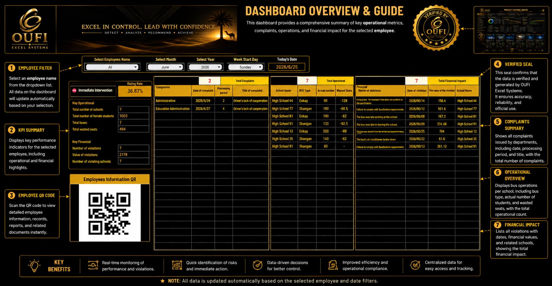Image resolution: width=552 pixels, height=286 pixels.
Task: Click the Verified by OUFI gold seal
Action: (x=436, y=28)
